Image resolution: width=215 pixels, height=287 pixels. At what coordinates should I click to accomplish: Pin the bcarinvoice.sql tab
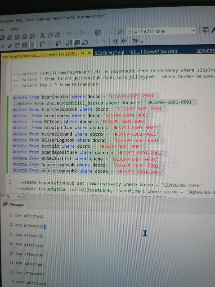coord(83,53)
